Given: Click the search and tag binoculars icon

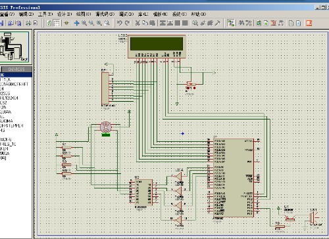Looking at the screenshot, I should 241,23.
